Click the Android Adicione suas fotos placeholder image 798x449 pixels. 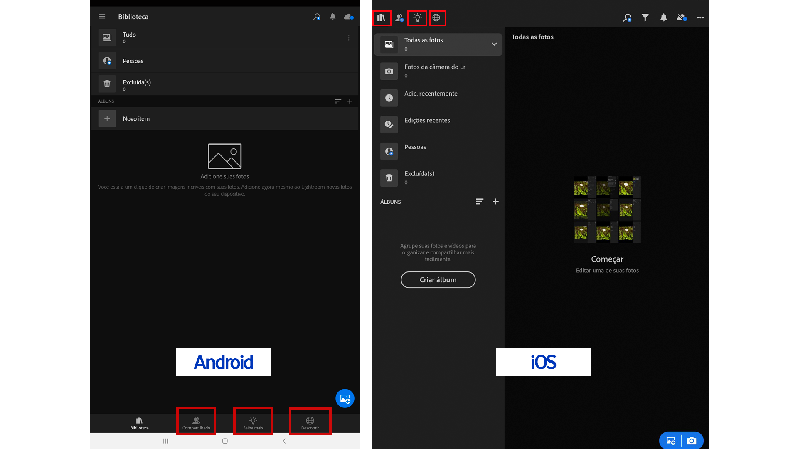[x=225, y=156]
